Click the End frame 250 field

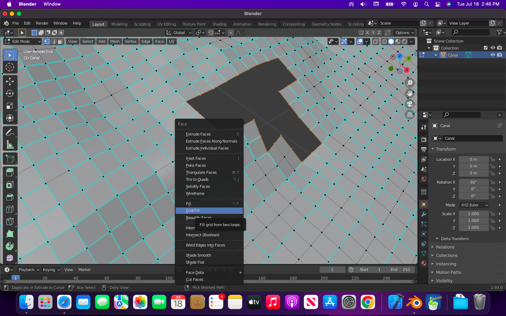pyautogui.click(x=400, y=270)
